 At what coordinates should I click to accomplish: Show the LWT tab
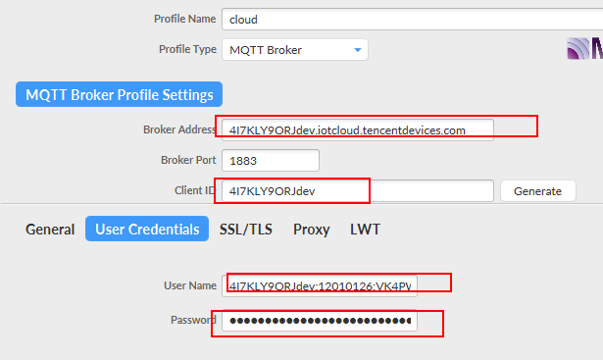click(365, 230)
